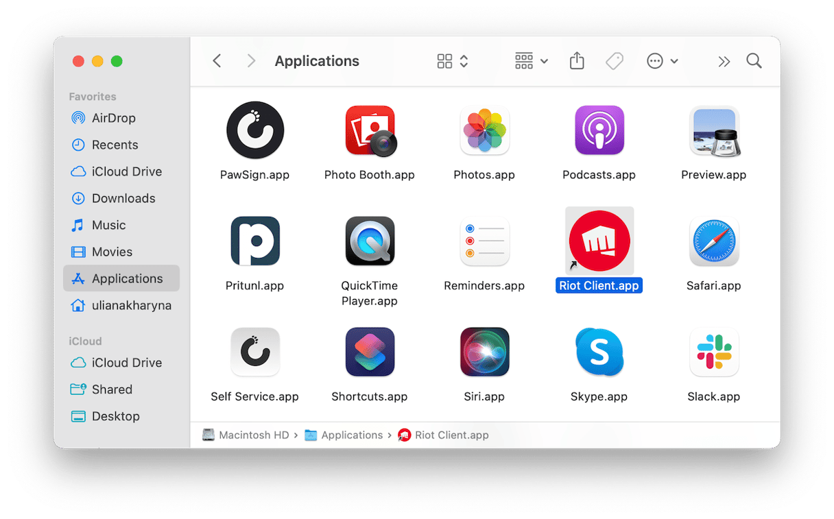Open Music in the sidebar
The height and width of the screenshot is (519, 834).
pyautogui.click(x=121, y=225)
